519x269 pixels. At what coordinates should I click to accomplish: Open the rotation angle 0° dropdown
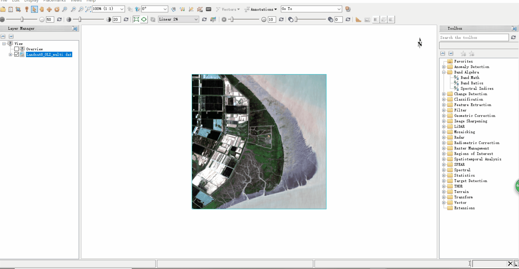165,9
